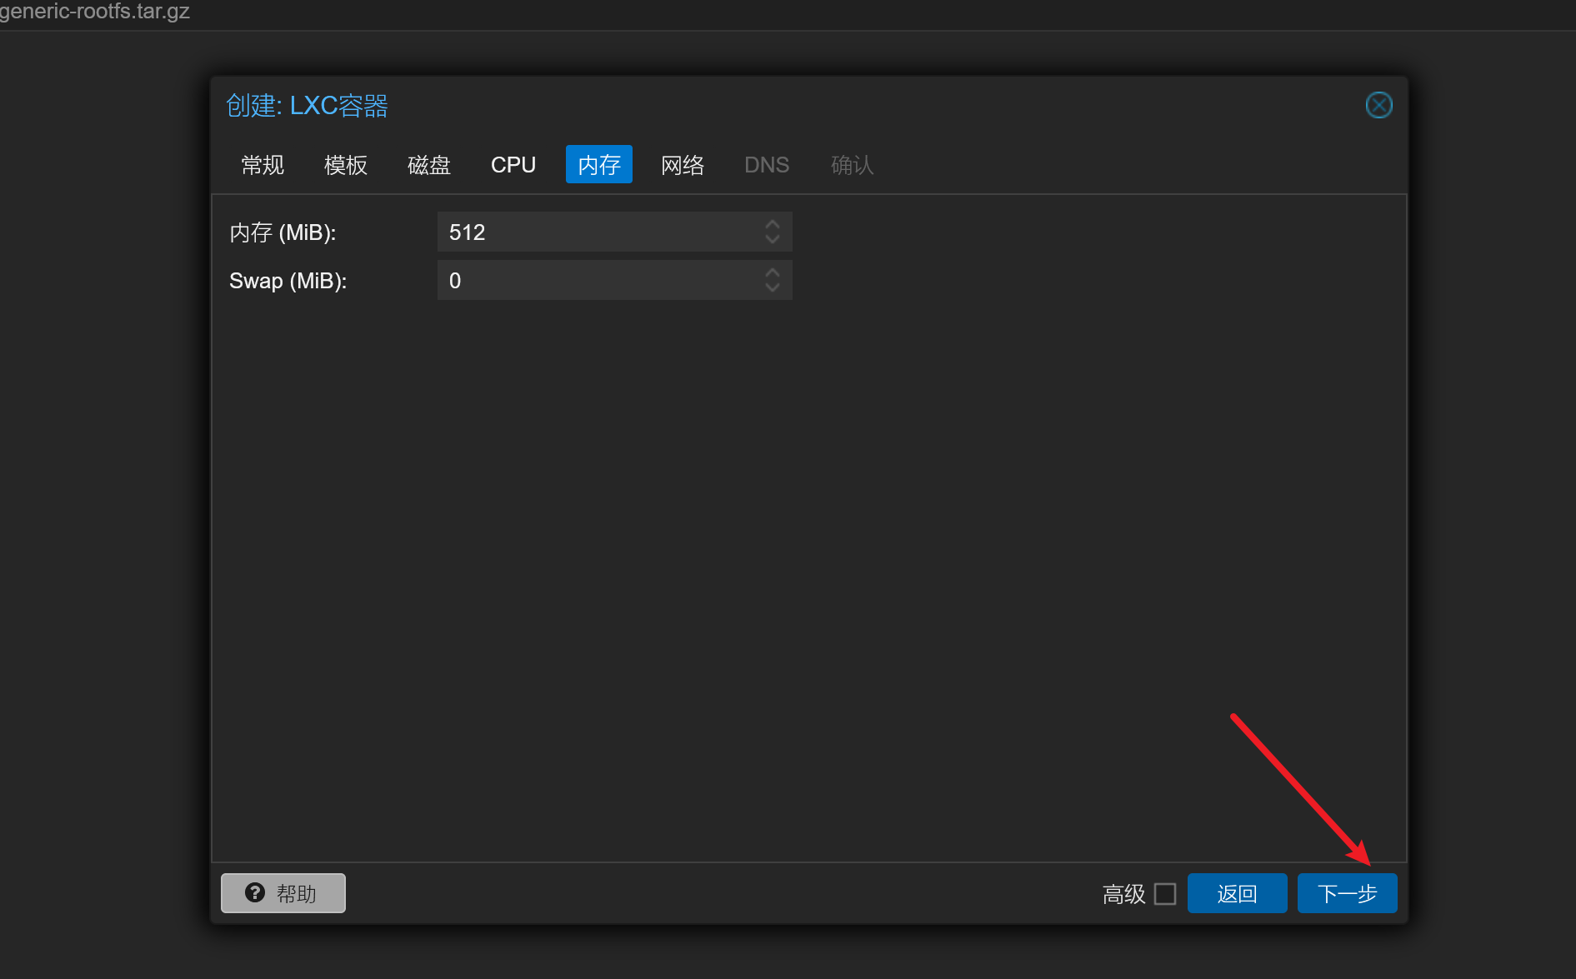Switch to the 模板 tab
This screenshot has width=1576, height=979.
tap(346, 165)
